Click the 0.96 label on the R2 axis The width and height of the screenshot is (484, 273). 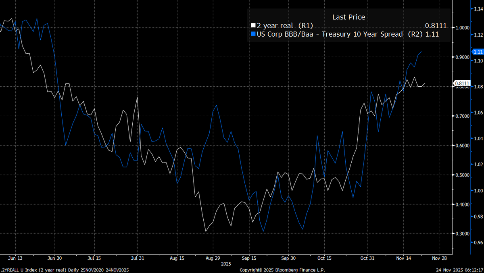pyautogui.click(x=478, y=242)
